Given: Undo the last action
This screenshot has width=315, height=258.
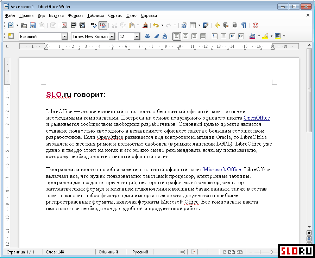Looking at the screenshot, I should [156, 25].
